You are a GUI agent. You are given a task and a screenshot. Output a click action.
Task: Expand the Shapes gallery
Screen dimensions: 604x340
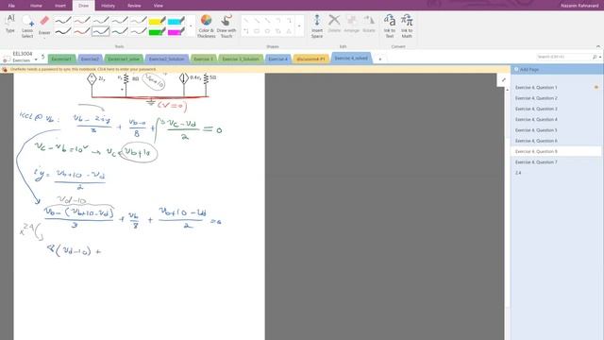tap(299, 26)
